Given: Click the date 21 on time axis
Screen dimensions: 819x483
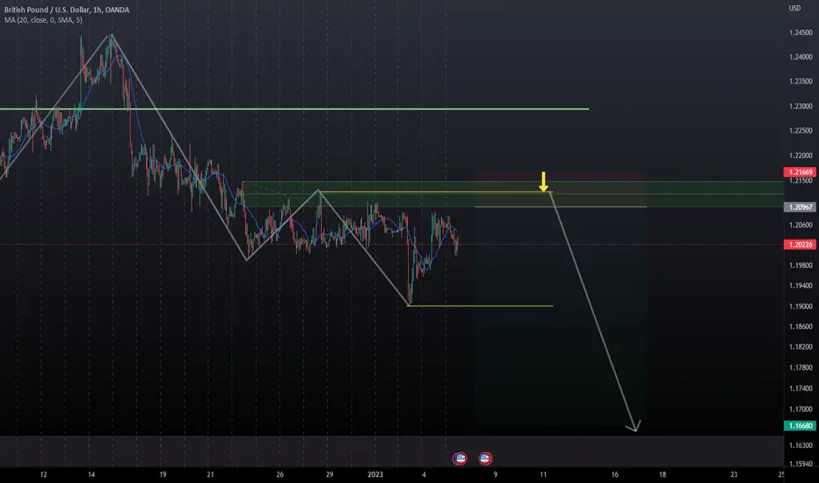Looking at the screenshot, I should (x=210, y=474).
